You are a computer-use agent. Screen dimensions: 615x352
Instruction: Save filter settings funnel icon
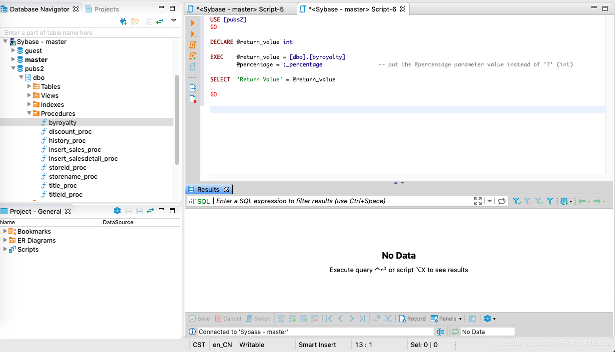point(539,201)
